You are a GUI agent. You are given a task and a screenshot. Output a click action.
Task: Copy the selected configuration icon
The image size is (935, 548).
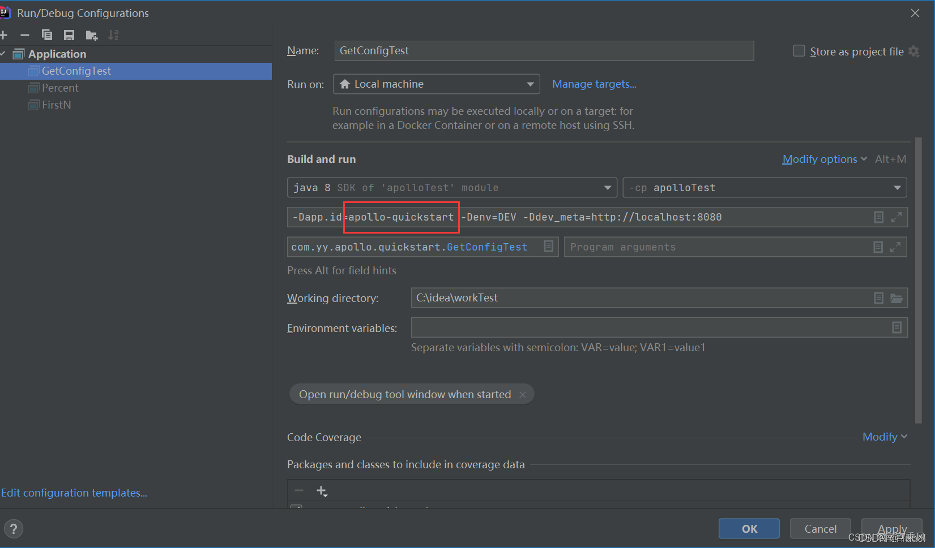pos(47,35)
